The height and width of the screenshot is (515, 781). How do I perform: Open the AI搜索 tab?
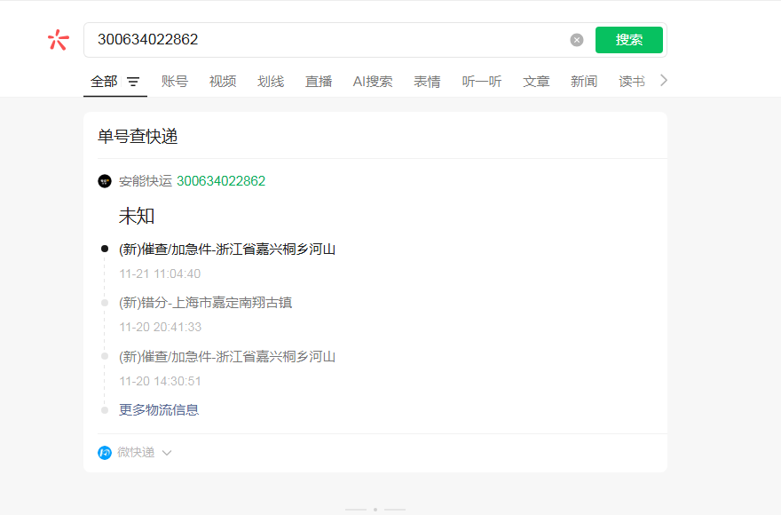click(x=373, y=82)
